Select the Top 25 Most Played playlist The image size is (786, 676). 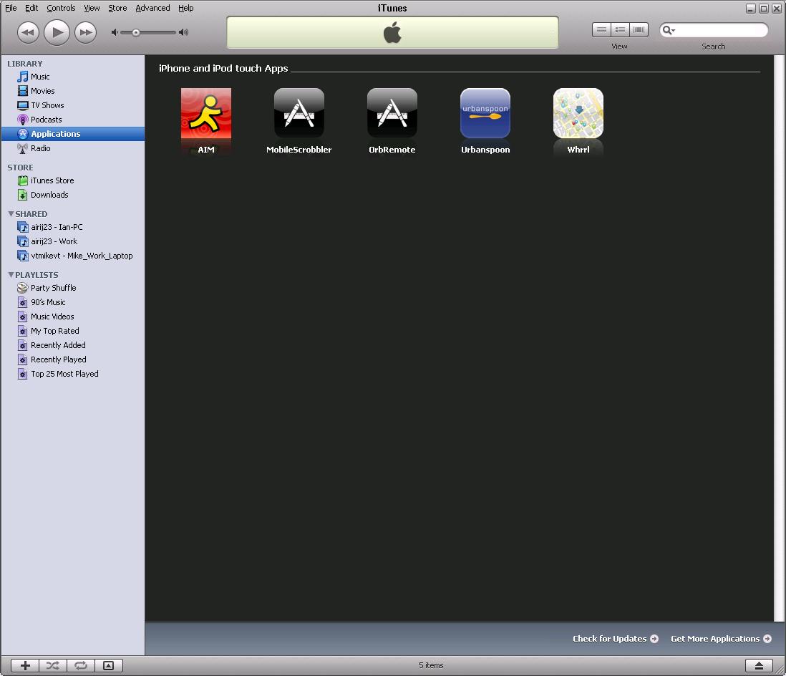tap(73, 374)
